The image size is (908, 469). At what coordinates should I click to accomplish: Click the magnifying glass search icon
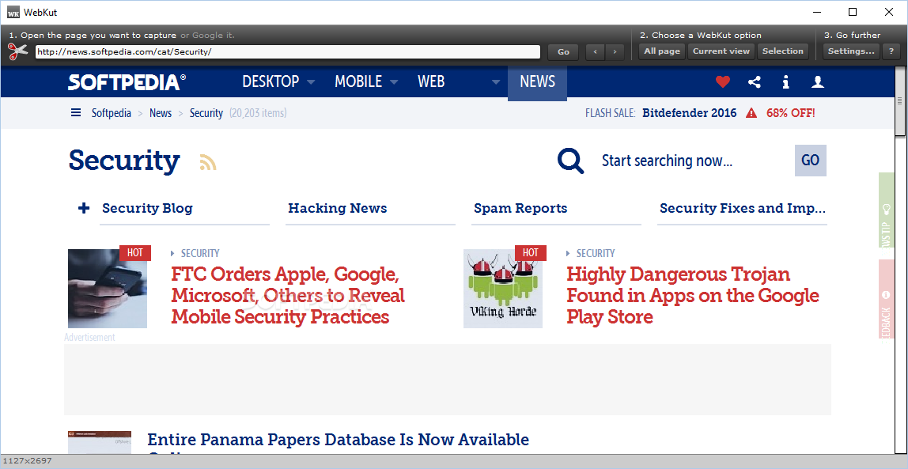click(x=571, y=161)
